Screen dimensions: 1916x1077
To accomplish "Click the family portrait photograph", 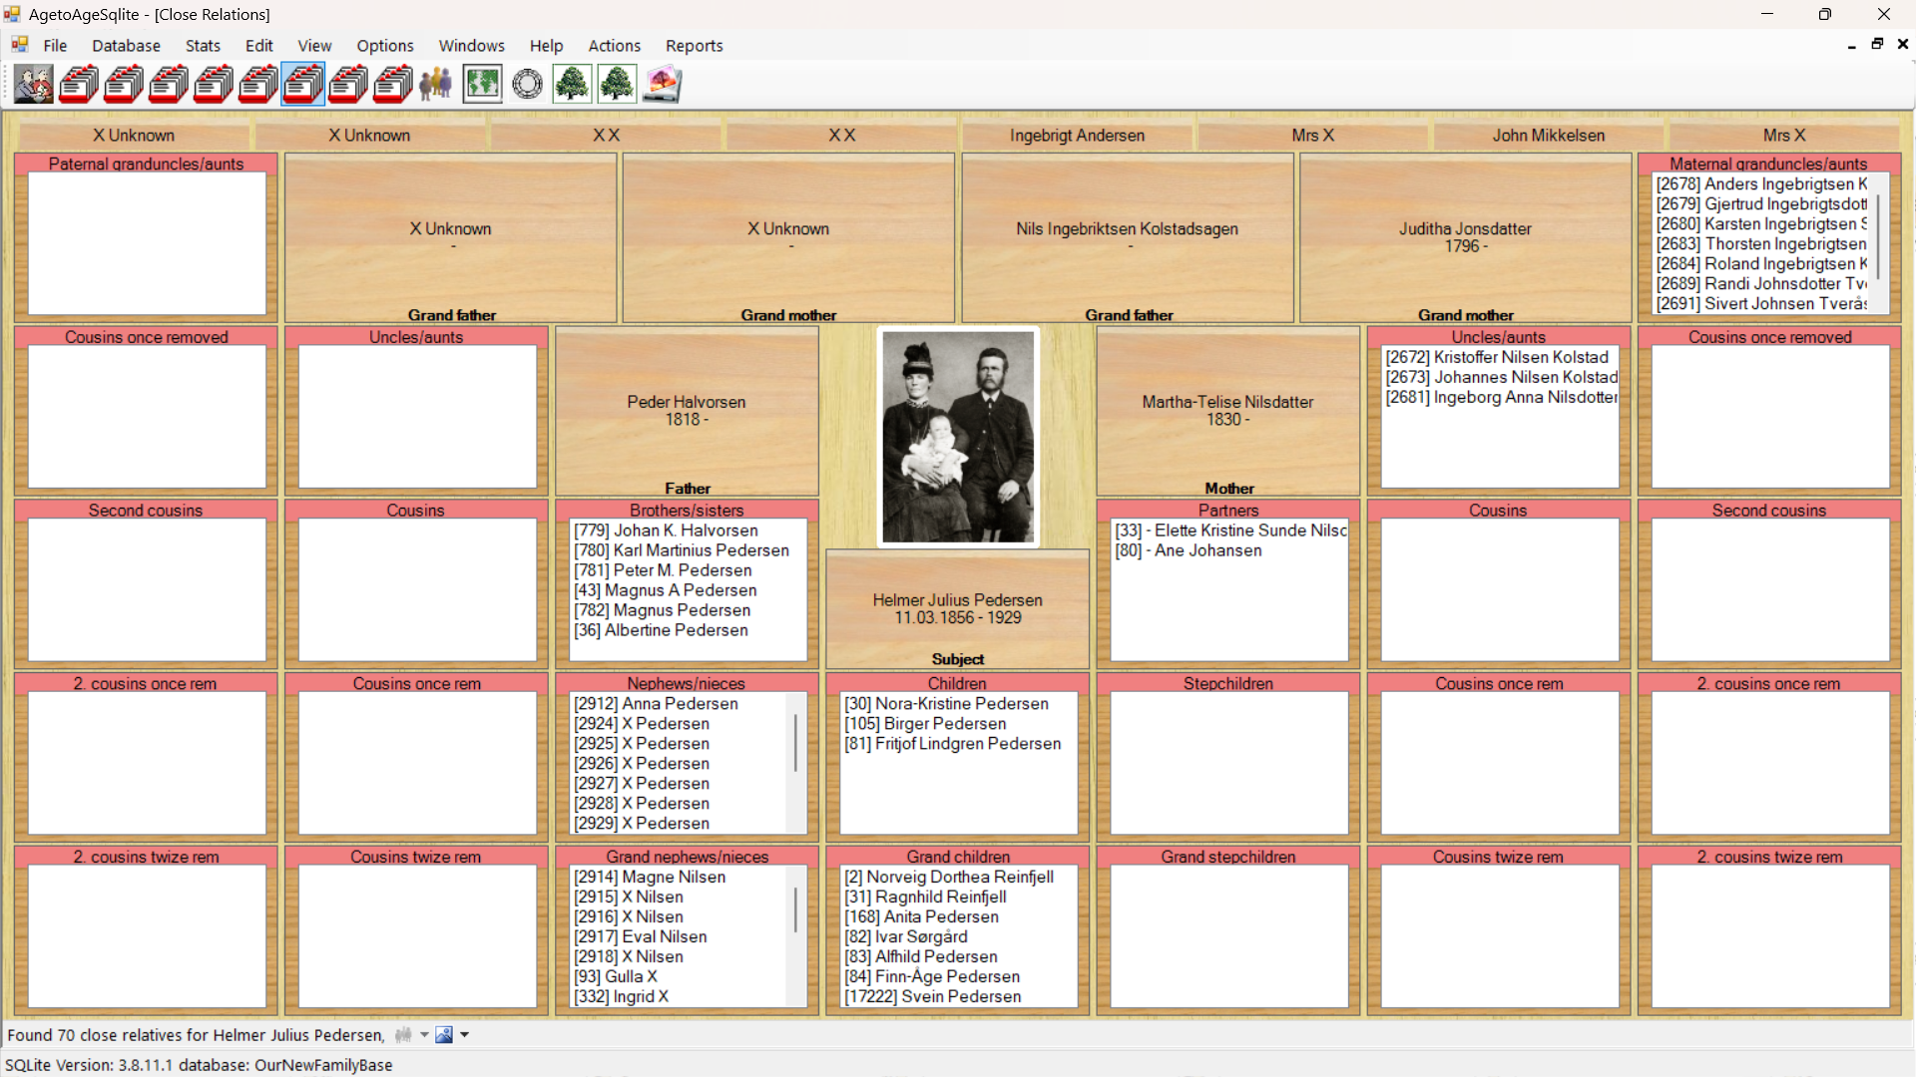I will pos(958,437).
